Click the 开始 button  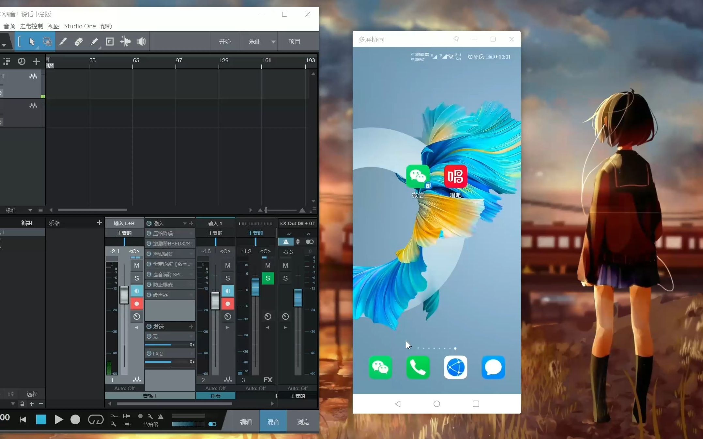(225, 42)
